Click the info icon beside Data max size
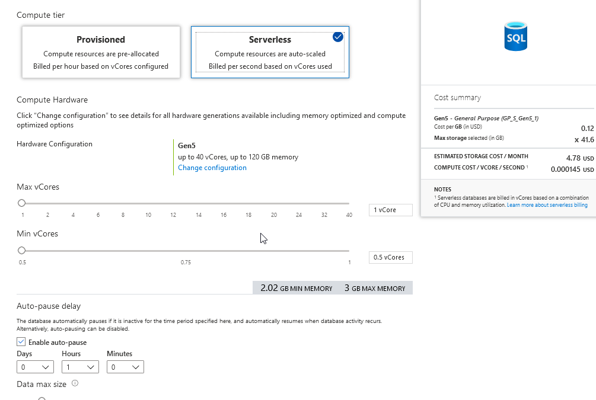This screenshot has height=400, width=596. coord(75,383)
